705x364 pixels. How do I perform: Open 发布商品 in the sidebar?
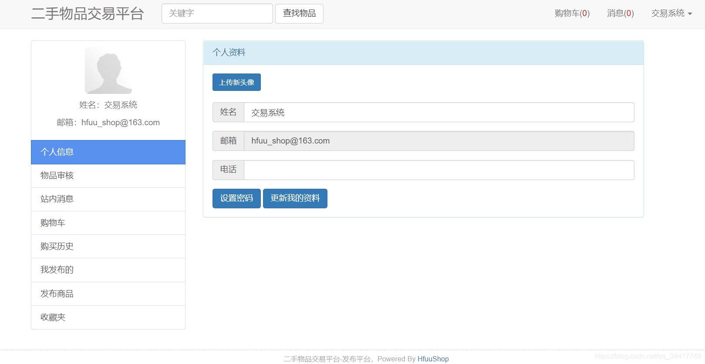108,294
